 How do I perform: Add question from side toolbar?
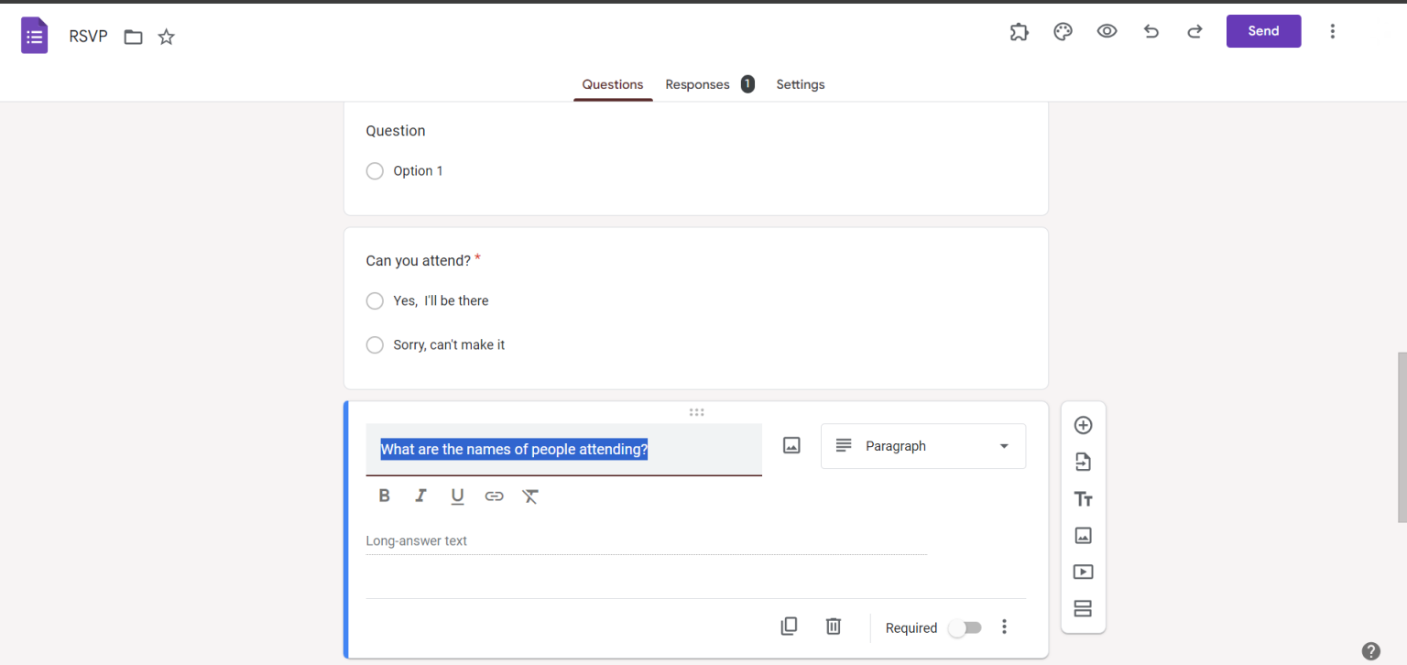pos(1083,425)
